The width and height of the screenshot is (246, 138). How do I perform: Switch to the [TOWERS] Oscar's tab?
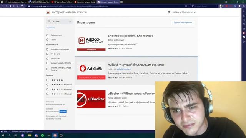39,2
